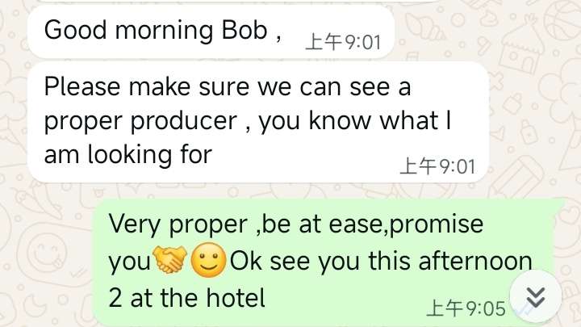Tap read-receipt checkmarks beside 上午9:05
The image size is (581, 327).
522,311
